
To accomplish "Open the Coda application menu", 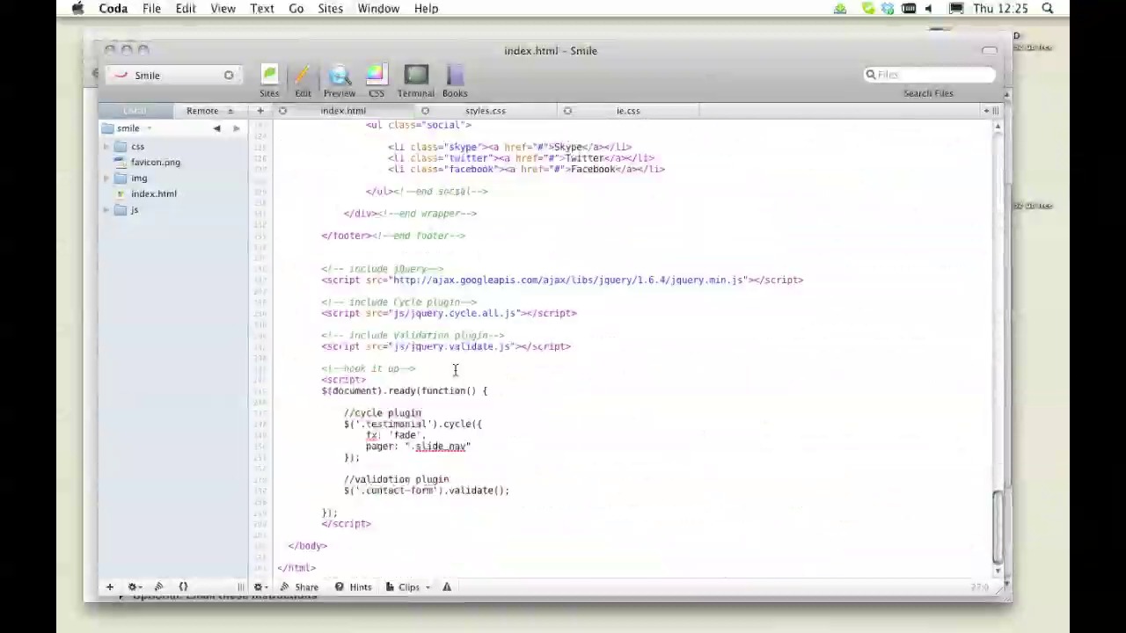I will pos(113,9).
